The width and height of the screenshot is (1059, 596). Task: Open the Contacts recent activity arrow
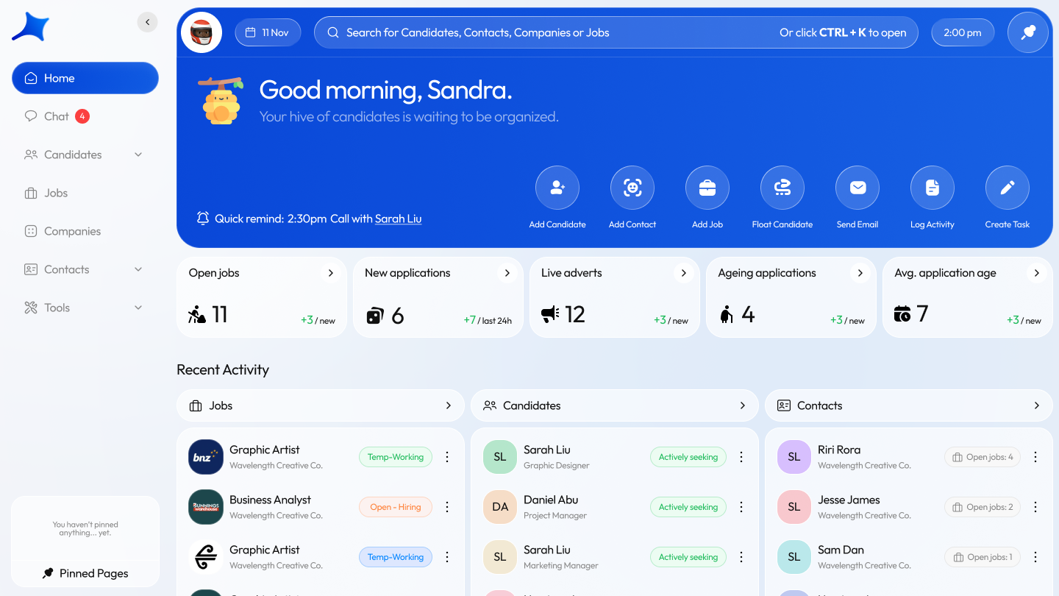point(1037,405)
